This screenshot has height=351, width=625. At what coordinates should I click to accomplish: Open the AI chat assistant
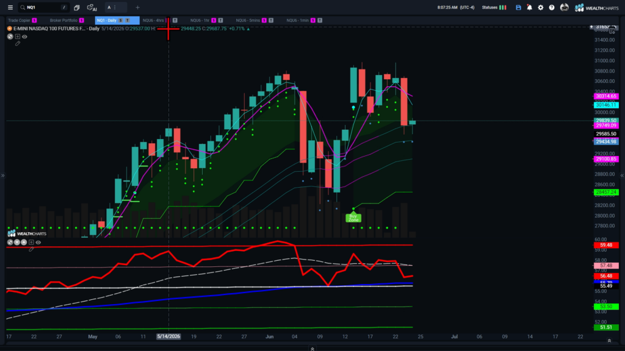pyautogui.click(x=92, y=7)
